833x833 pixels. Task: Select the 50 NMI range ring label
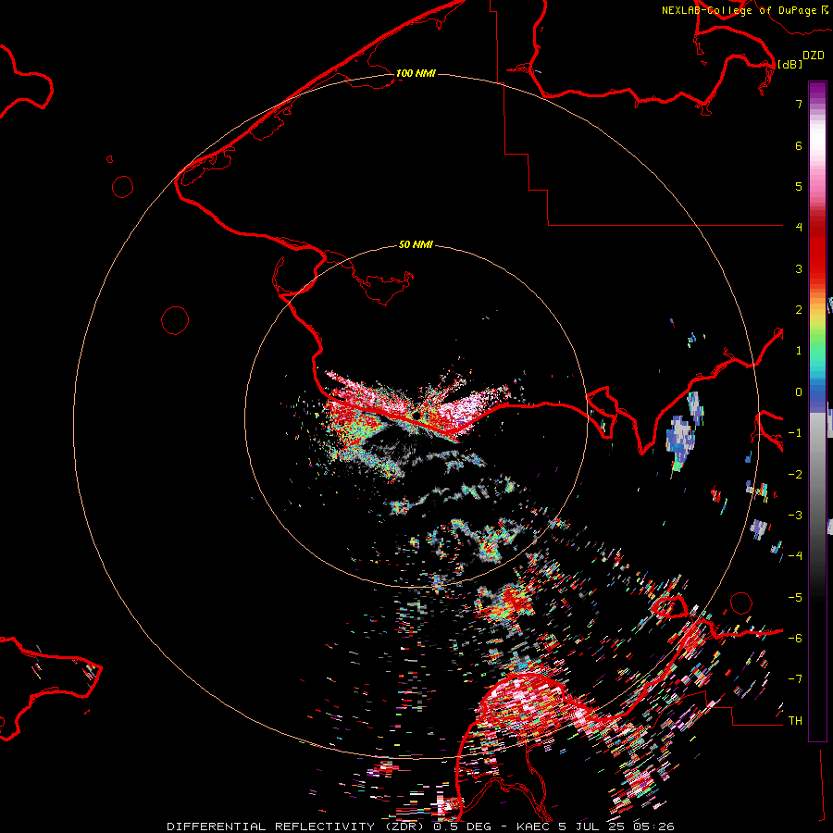pyautogui.click(x=416, y=244)
